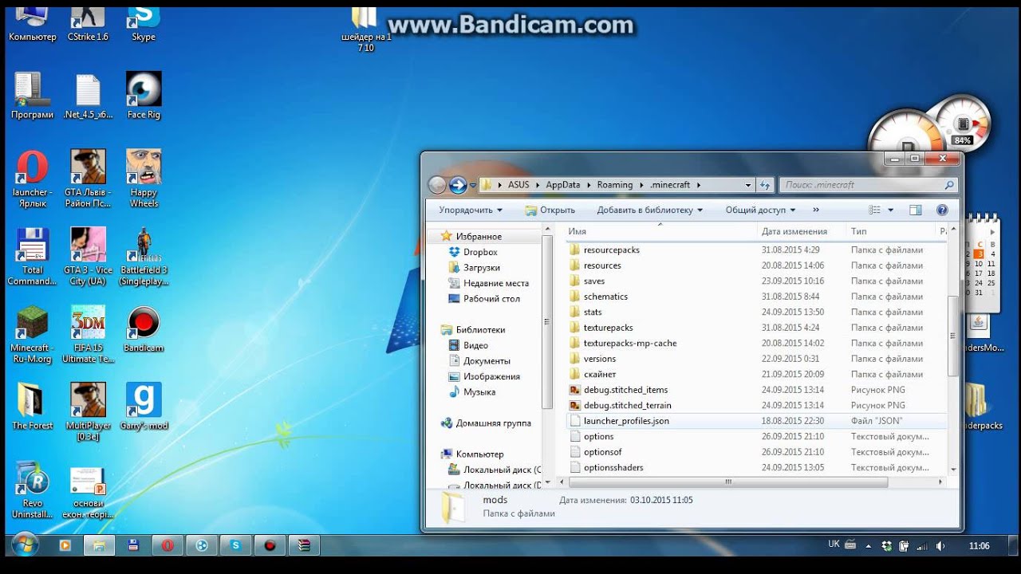Screen dimensions: 1021x574
Task: Select Рабочий стол in navigation pane
Action: tap(491, 299)
